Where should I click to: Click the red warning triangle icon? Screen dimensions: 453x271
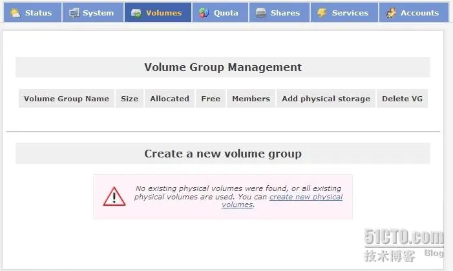[114, 196]
